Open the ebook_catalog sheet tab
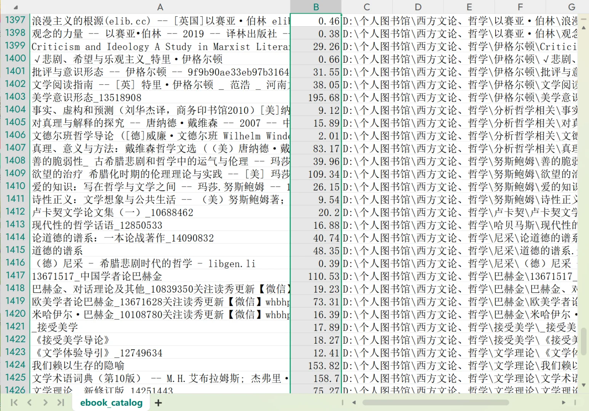Screen dimensions: 589x411 pos(111,403)
